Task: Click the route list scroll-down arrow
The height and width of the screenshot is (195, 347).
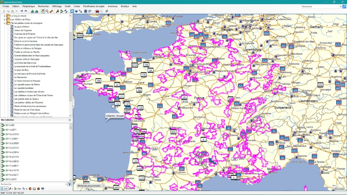Action: [70, 180]
